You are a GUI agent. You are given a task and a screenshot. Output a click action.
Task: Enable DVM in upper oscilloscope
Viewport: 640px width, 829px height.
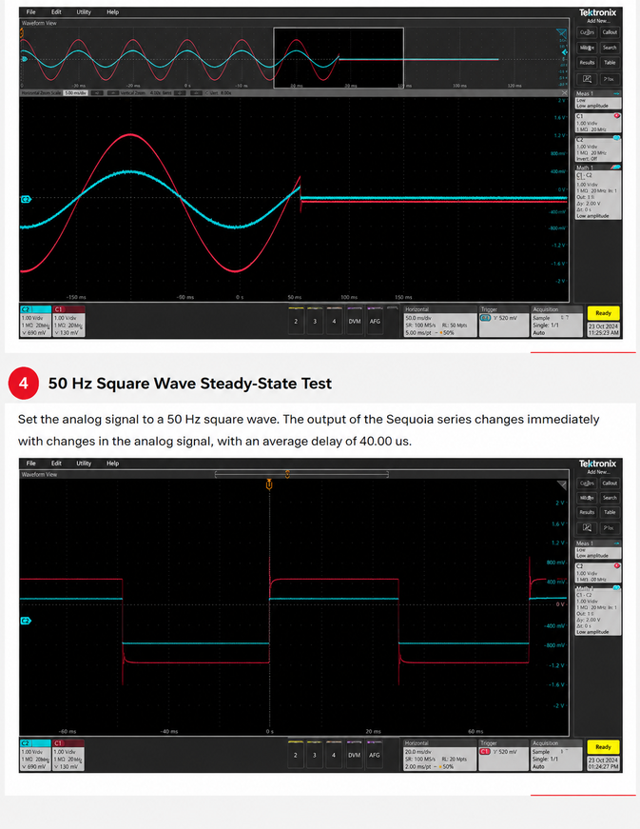pos(355,321)
